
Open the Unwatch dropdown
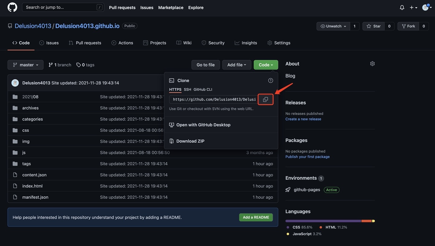click(x=333, y=26)
